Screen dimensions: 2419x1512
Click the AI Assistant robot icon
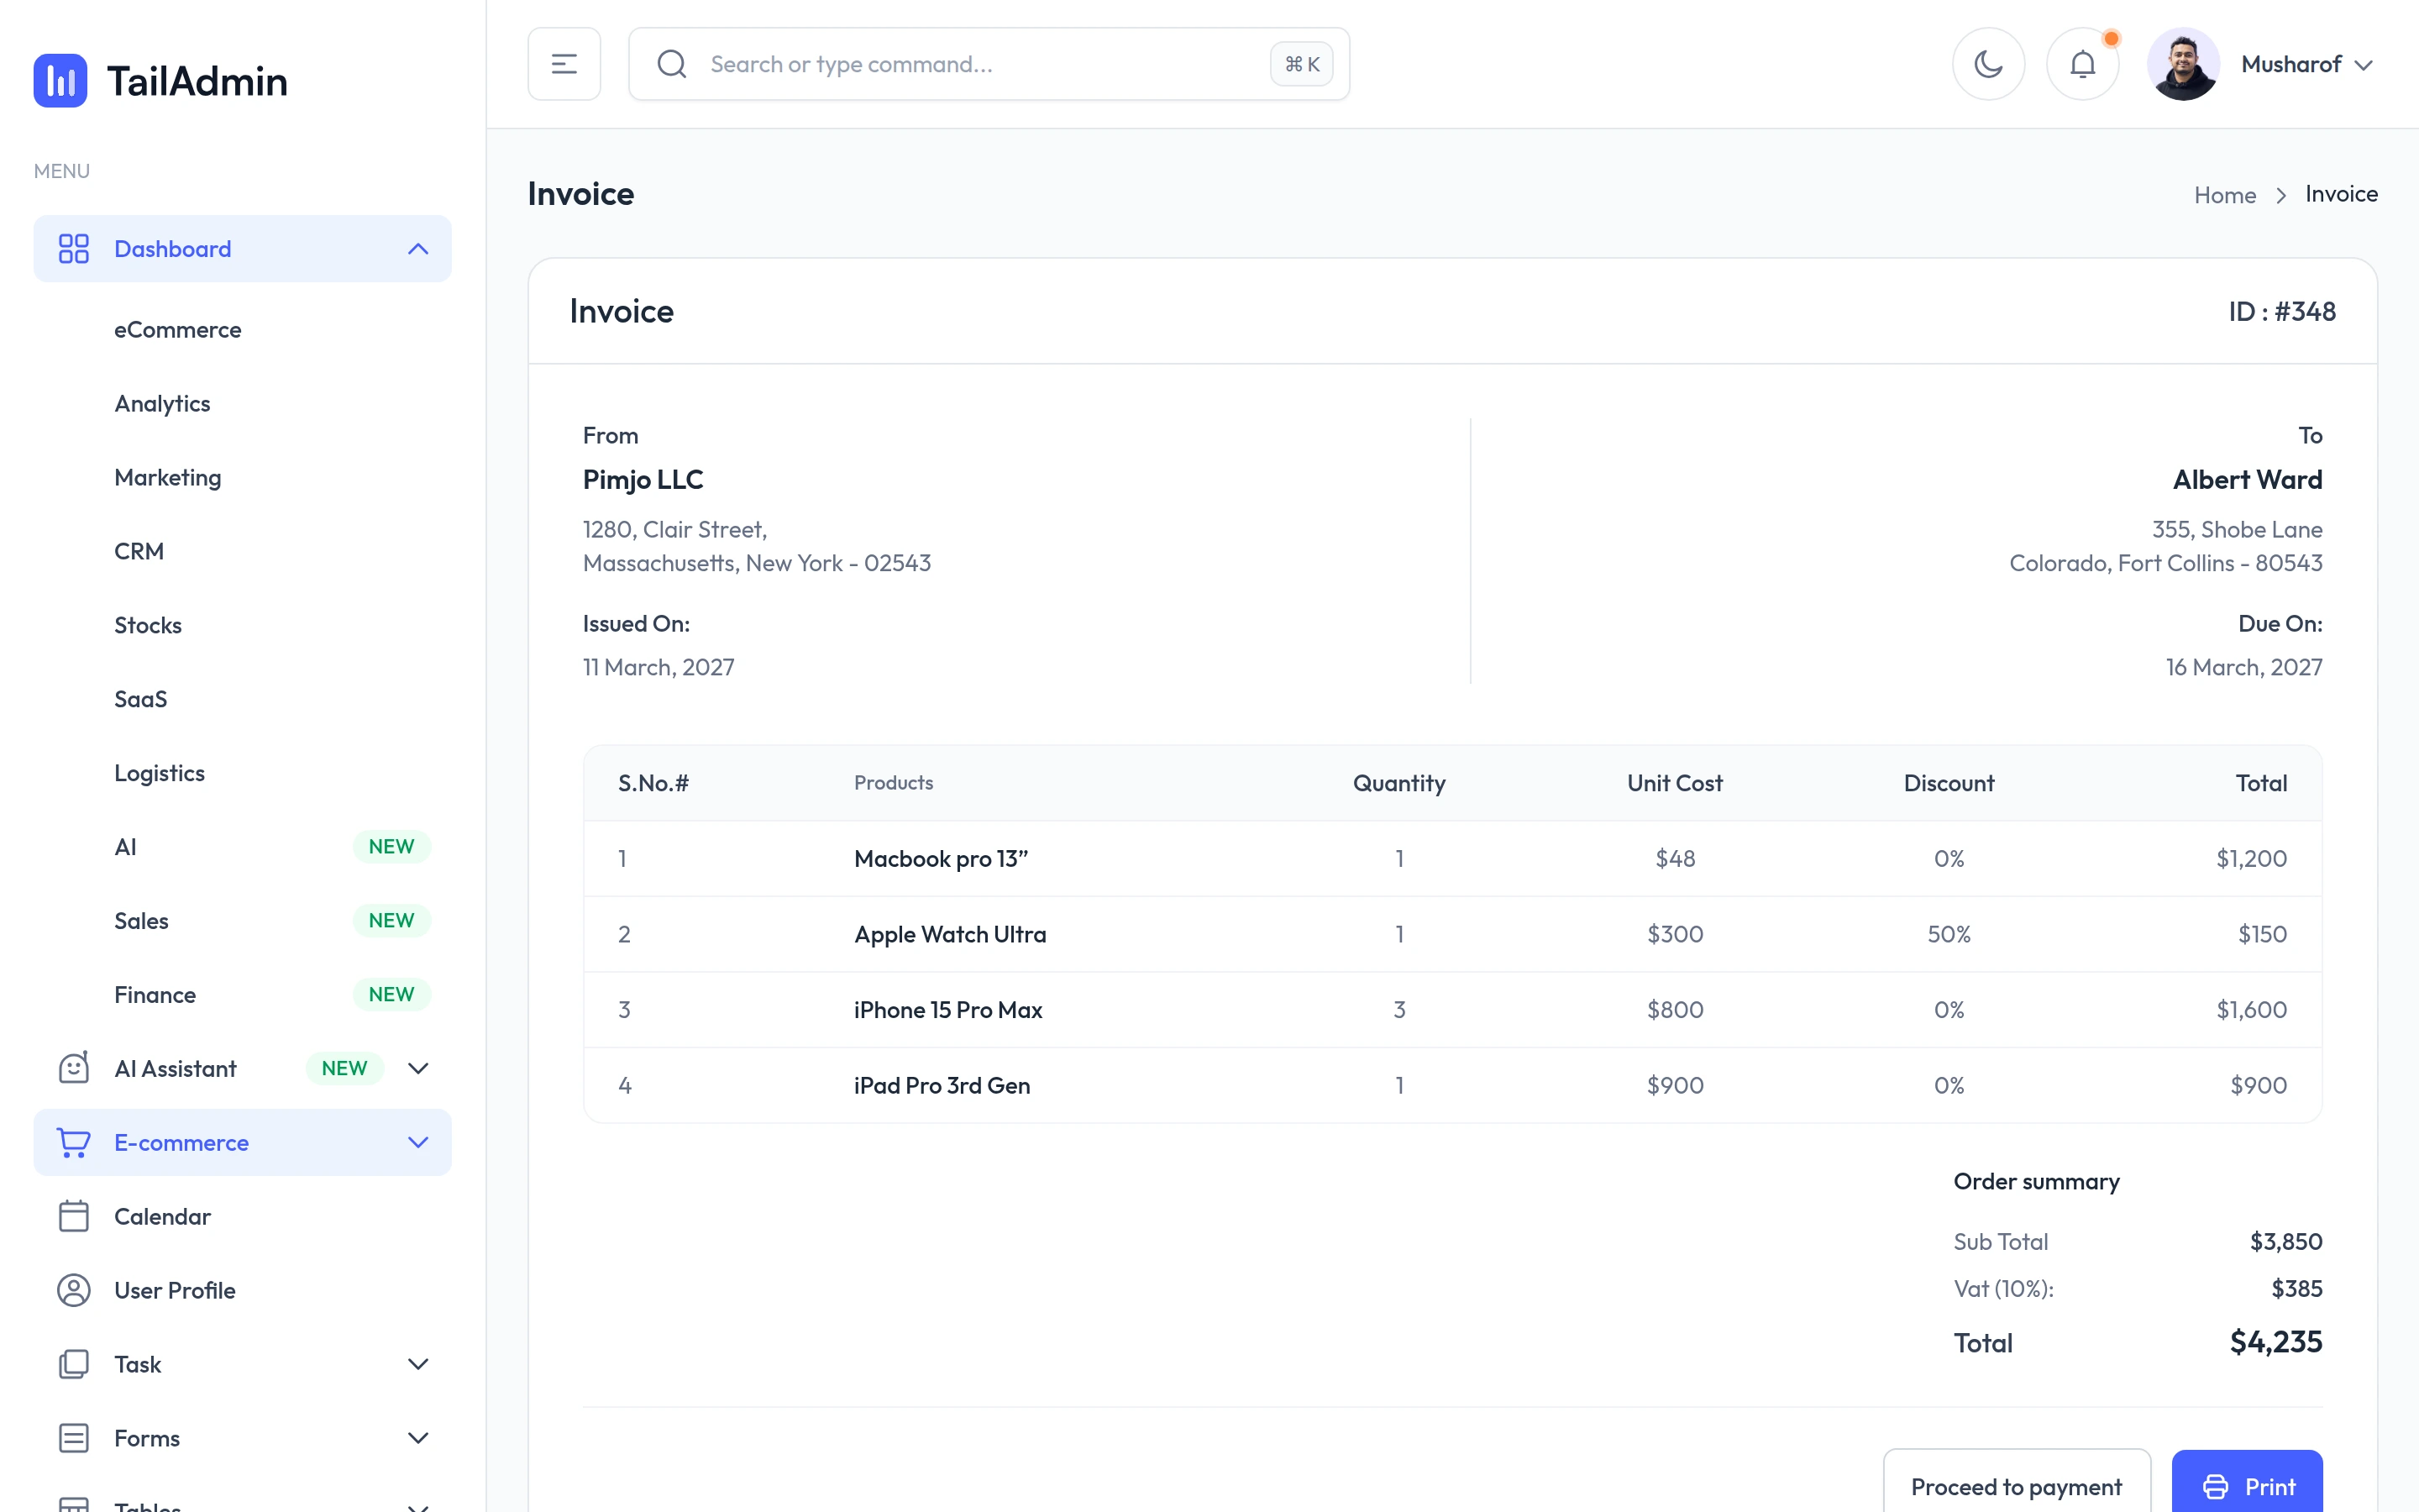73,1067
